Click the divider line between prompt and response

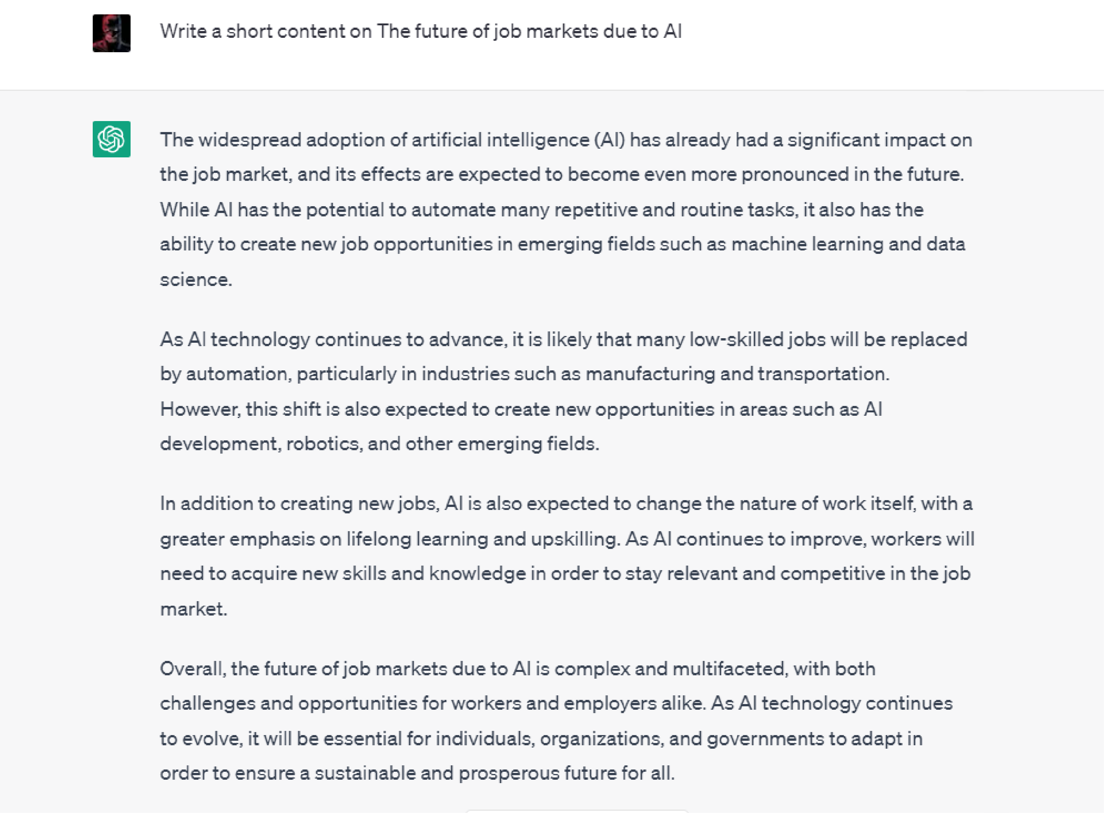coord(552,90)
